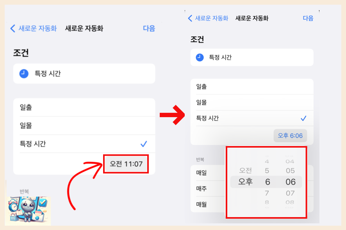Pick hour 7 in picker wheel
Image resolution: width=346 pixels, height=230 pixels.
pos(267,193)
